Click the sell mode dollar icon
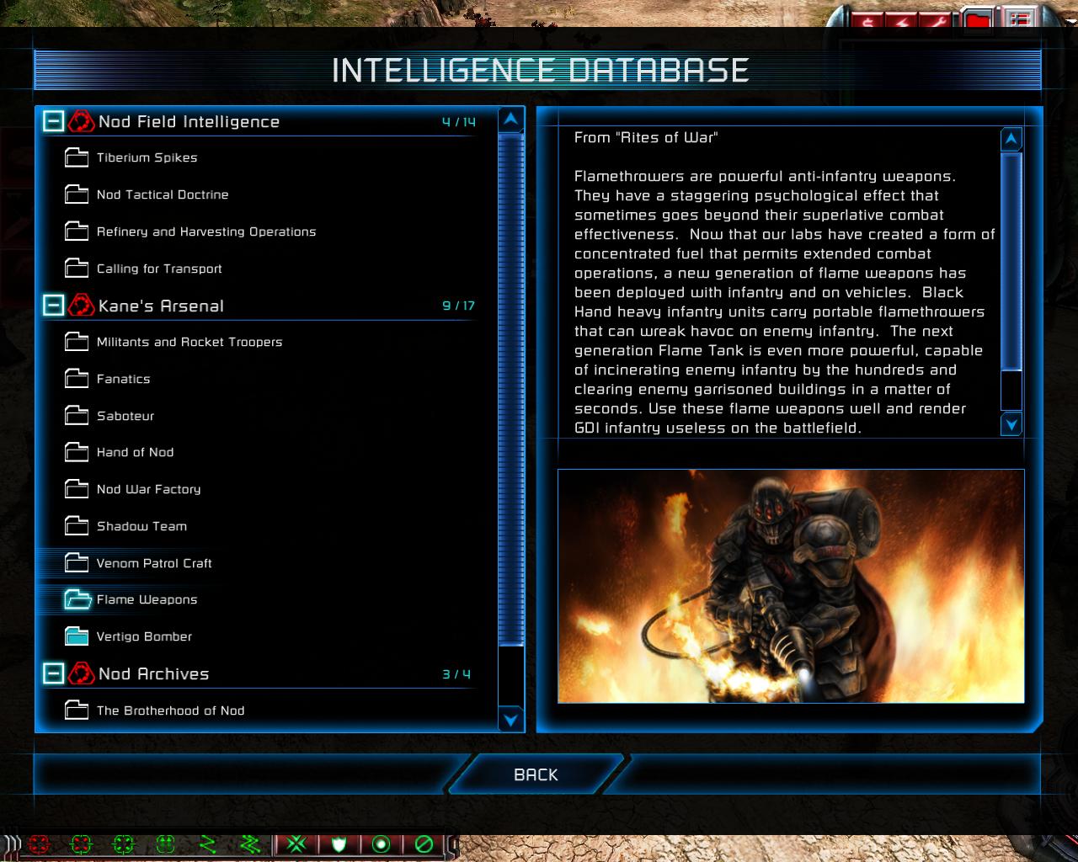1078x862 pixels. click(x=868, y=20)
